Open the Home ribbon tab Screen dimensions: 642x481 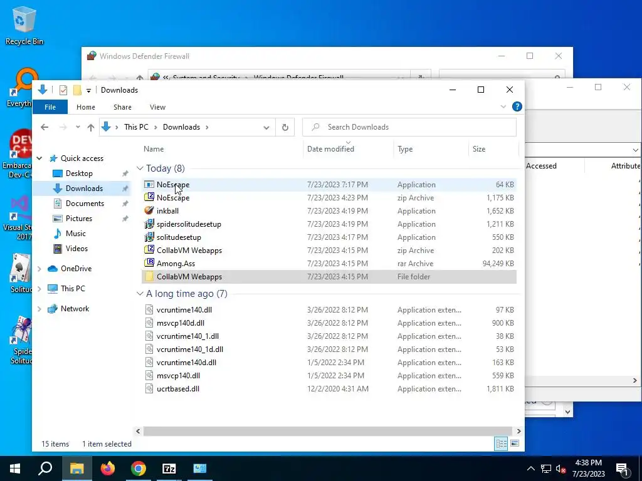pyautogui.click(x=85, y=107)
